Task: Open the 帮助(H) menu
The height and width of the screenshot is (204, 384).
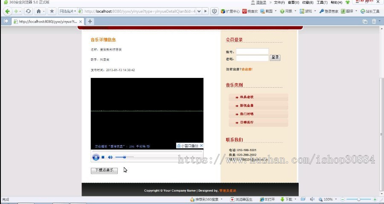Action: pyautogui.click(x=337, y=3)
